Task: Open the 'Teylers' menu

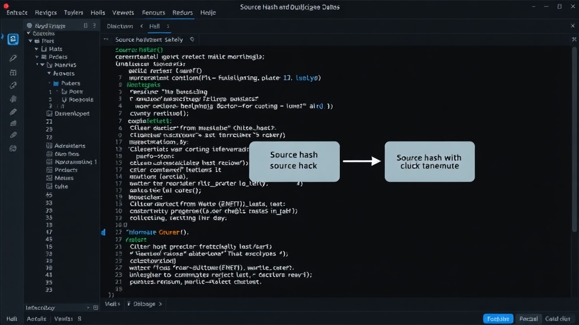Action: [74, 12]
